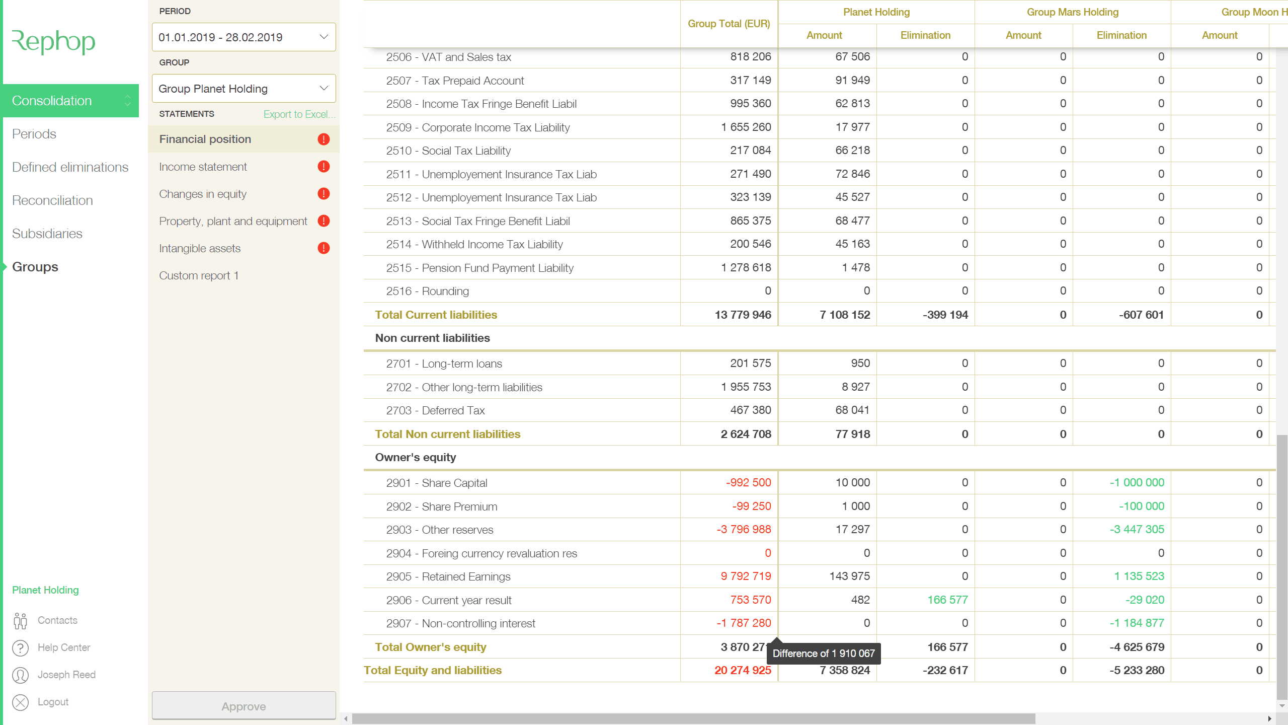The height and width of the screenshot is (725, 1288).
Task: Open the Period date range dropdown
Action: pos(244,37)
